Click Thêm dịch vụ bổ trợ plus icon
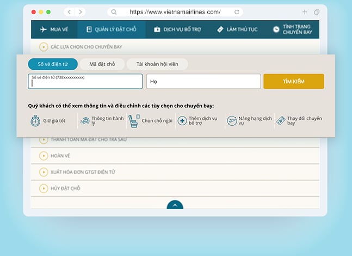 [182, 120]
